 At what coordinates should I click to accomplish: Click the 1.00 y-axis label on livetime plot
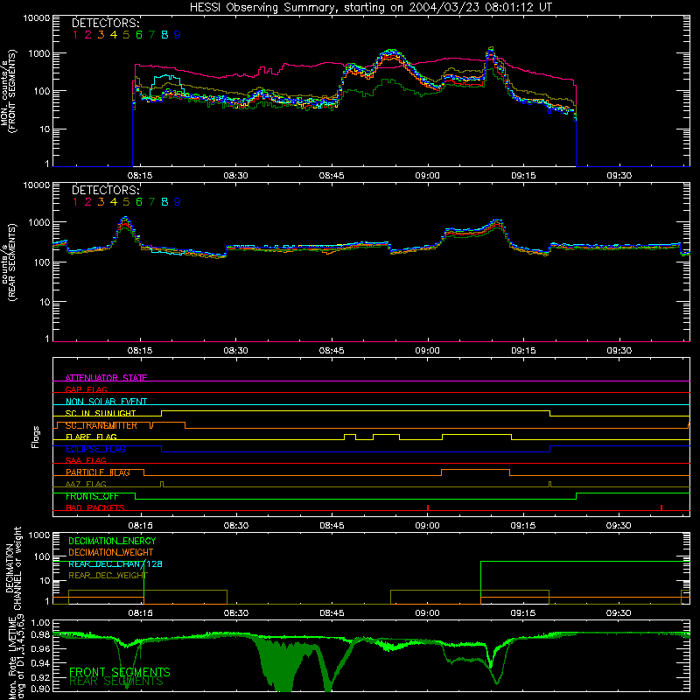tap(40, 622)
